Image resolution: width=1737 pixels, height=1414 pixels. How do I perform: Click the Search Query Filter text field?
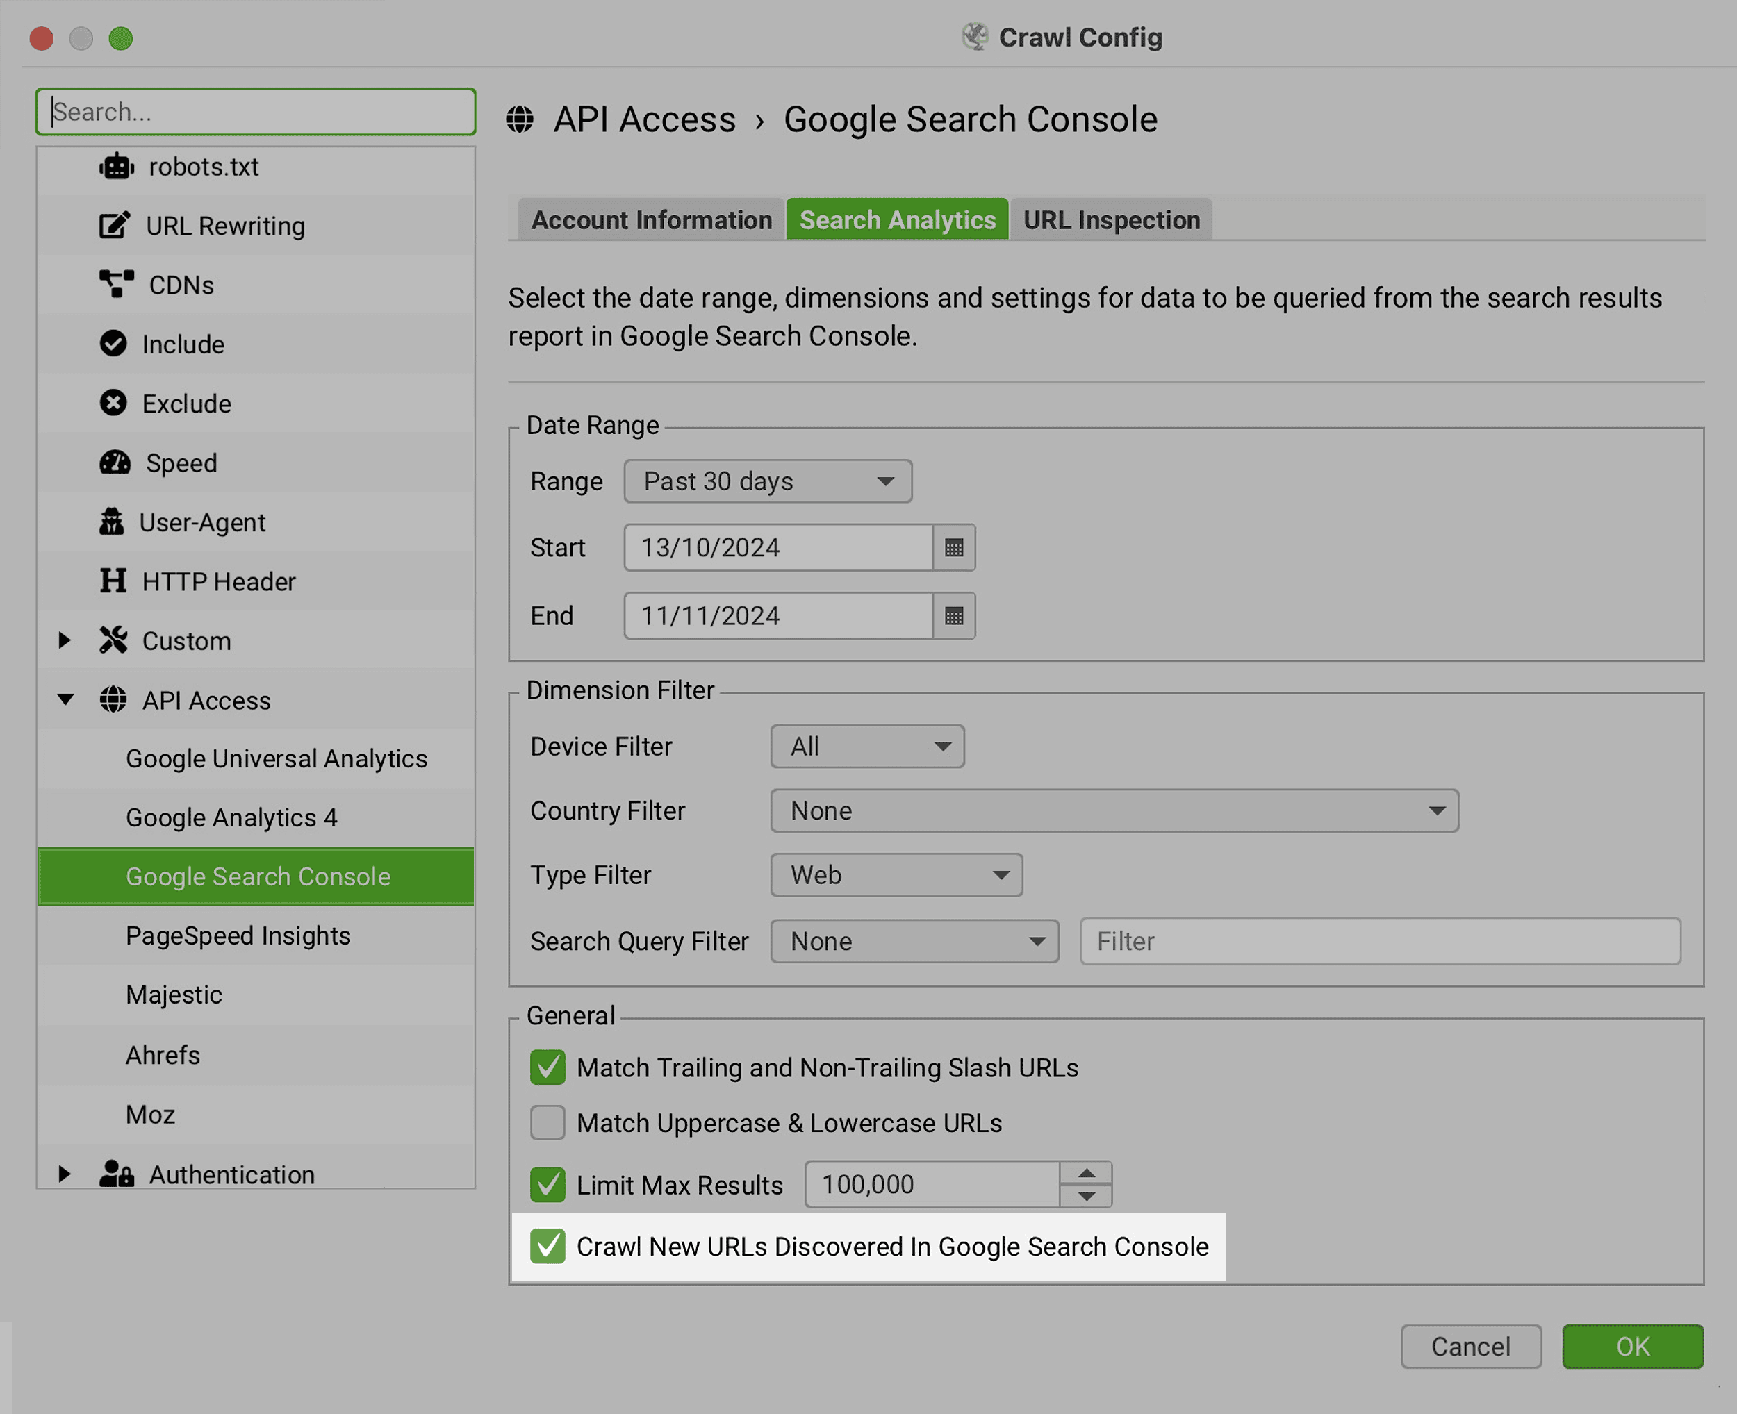pos(1380,941)
